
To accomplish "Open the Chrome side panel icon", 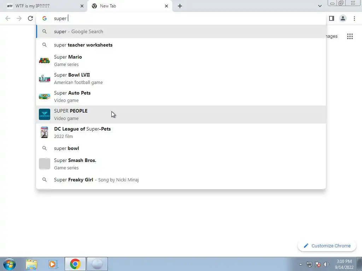I will pyautogui.click(x=332, y=18).
